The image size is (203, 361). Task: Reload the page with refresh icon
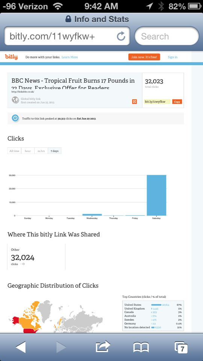[x=121, y=36]
